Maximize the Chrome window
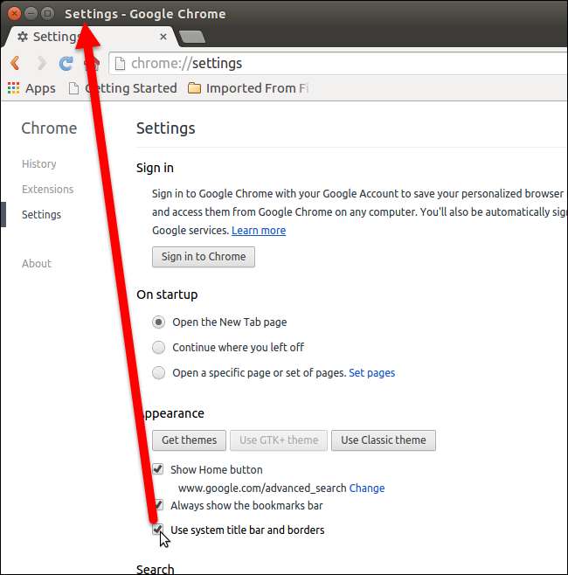 click(47, 14)
